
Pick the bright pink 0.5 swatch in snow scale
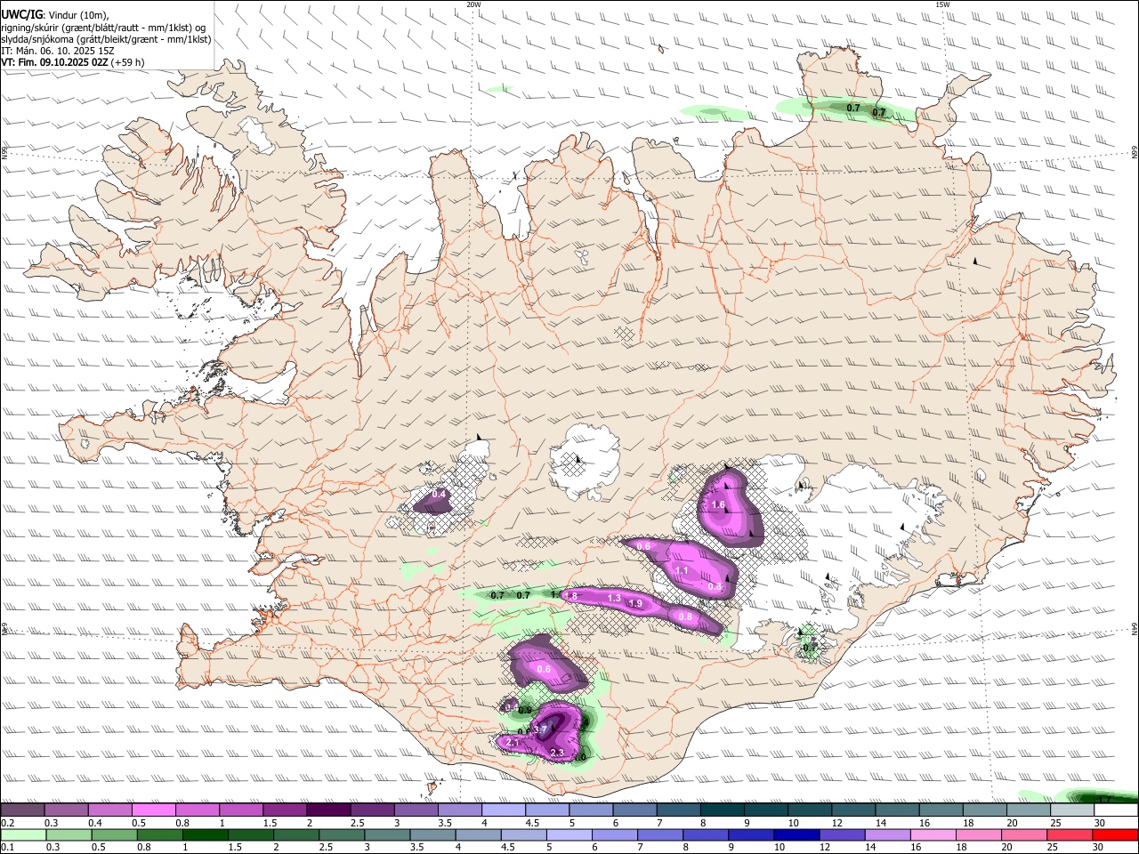(x=153, y=810)
